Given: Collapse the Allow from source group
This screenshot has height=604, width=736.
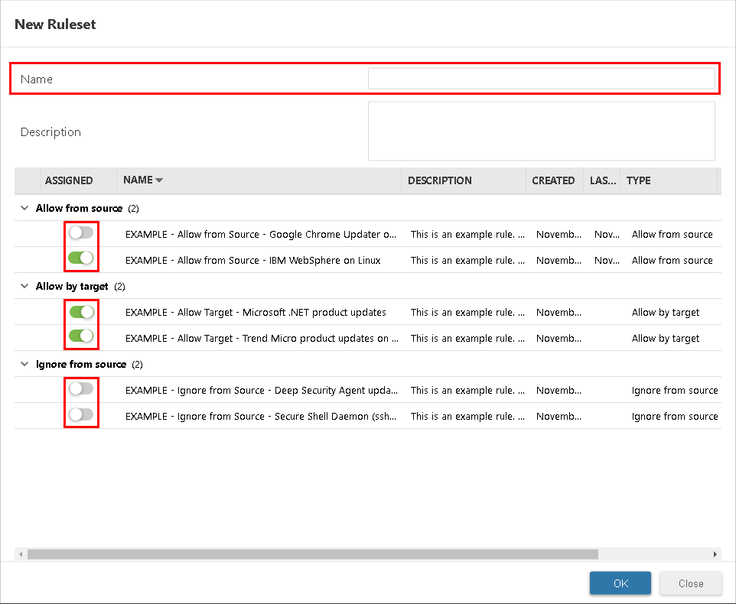Looking at the screenshot, I should coord(24,208).
